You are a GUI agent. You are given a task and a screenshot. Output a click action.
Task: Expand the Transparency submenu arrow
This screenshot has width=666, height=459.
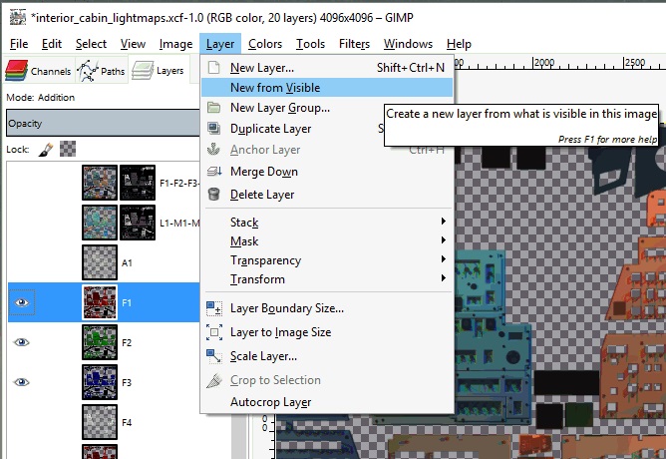tap(443, 258)
